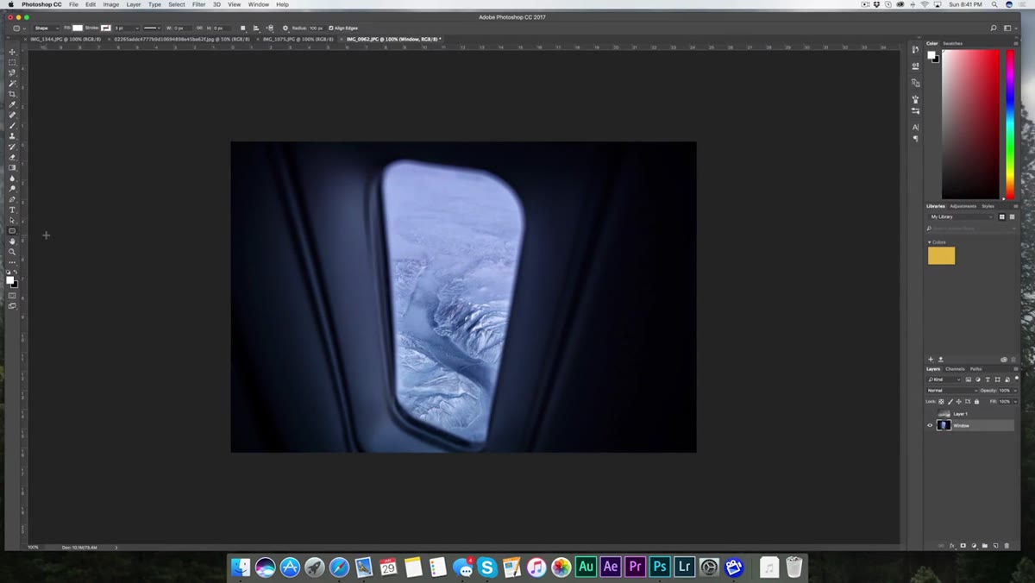Select the Spot Healing Brush tool
This screenshot has width=1035, height=583.
click(x=12, y=115)
